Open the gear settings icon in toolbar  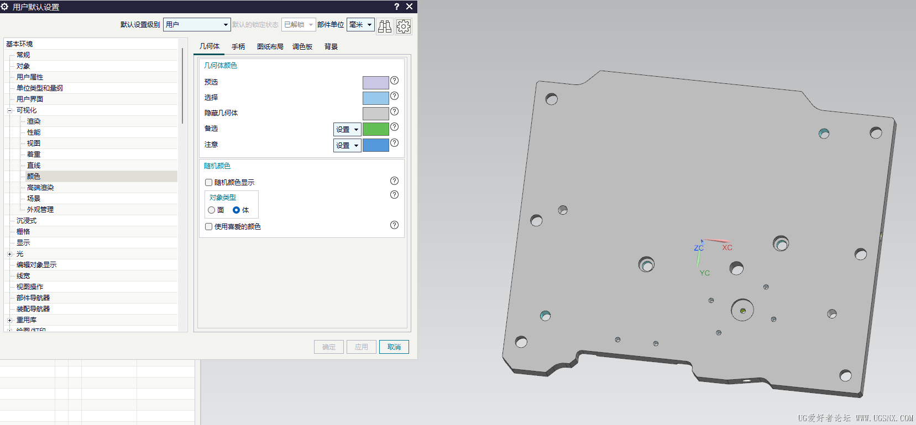click(x=404, y=26)
